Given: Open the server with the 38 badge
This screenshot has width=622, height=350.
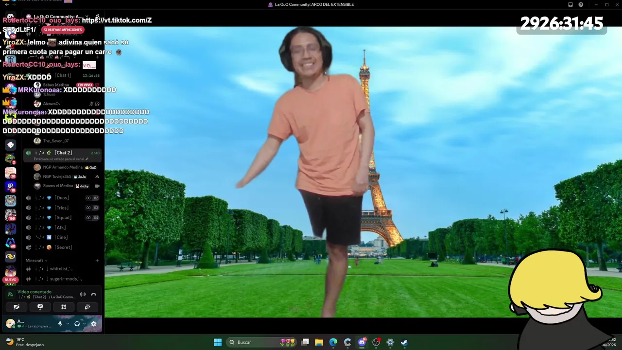Looking at the screenshot, I should tap(10, 173).
